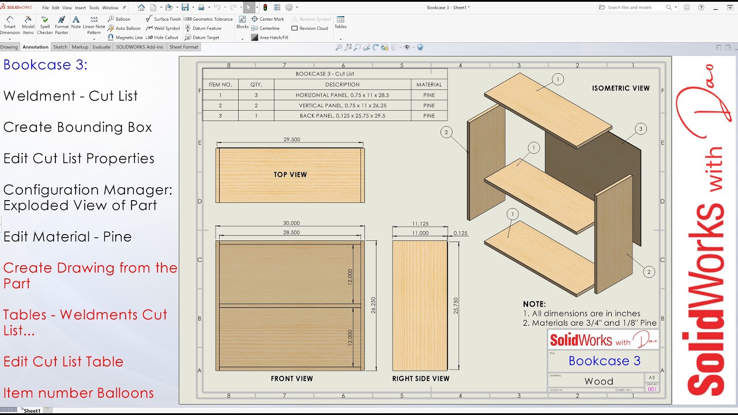Activate the Format Painter tool
738x415 pixels.
click(62, 26)
